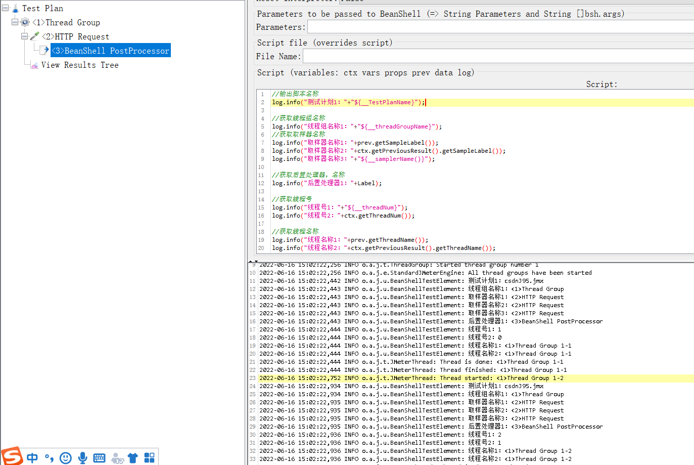Open View Results Tree via its chart icon
The width and height of the screenshot is (694, 465).
pos(34,65)
